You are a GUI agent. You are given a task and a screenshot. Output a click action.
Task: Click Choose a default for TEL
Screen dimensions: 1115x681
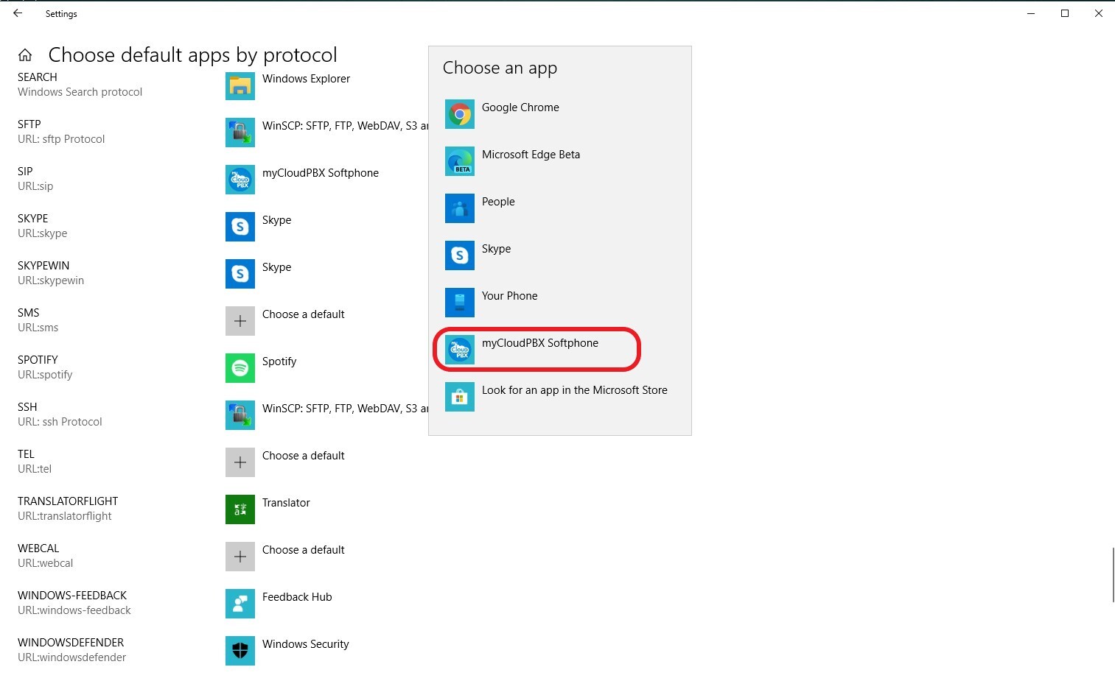tap(304, 456)
